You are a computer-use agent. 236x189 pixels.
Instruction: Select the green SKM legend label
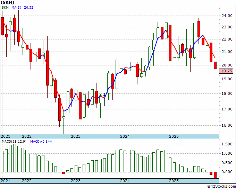point(5,8)
